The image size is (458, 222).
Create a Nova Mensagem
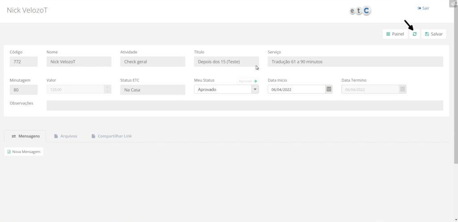(24, 152)
